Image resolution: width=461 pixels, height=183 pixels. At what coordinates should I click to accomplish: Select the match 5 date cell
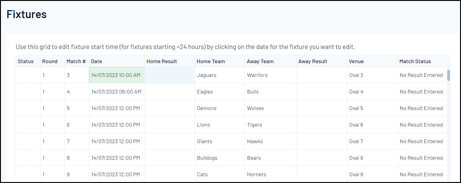click(116, 108)
